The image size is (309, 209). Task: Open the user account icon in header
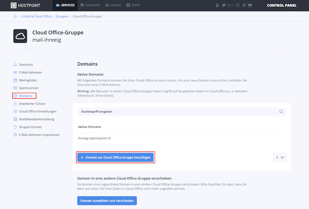click(x=217, y=5)
